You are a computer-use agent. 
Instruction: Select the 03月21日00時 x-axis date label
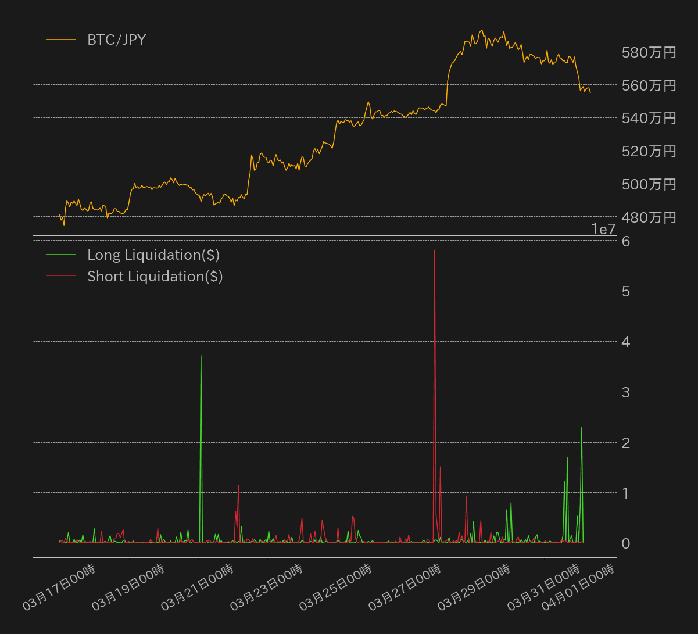tap(198, 587)
